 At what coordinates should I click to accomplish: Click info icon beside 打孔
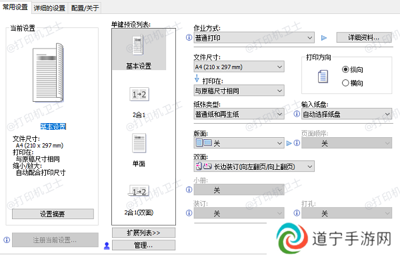[297, 213]
